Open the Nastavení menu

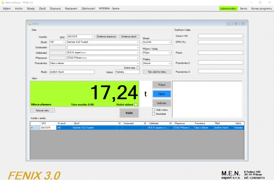click(x=71, y=8)
